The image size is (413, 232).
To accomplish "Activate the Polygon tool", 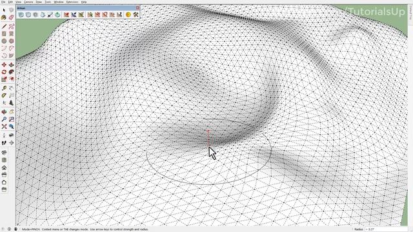I will [12, 41].
